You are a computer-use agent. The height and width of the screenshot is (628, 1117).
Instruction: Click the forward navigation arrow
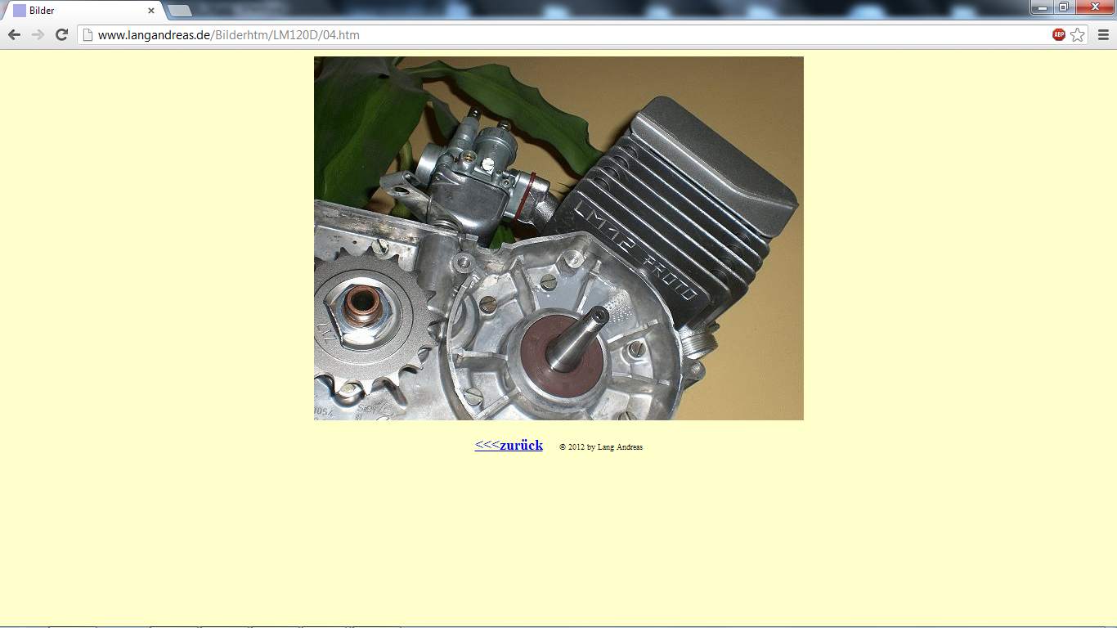tap(38, 34)
